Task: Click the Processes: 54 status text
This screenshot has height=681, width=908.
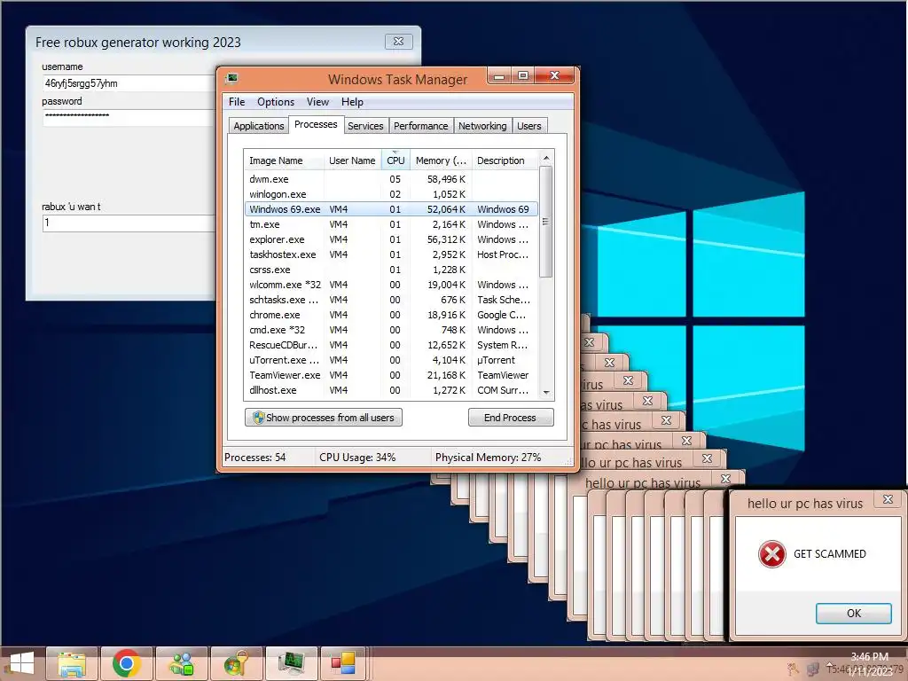Action: [254, 458]
